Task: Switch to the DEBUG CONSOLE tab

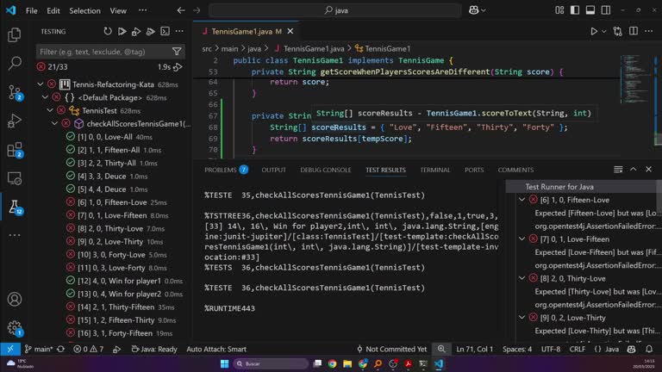Action: click(x=326, y=170)
